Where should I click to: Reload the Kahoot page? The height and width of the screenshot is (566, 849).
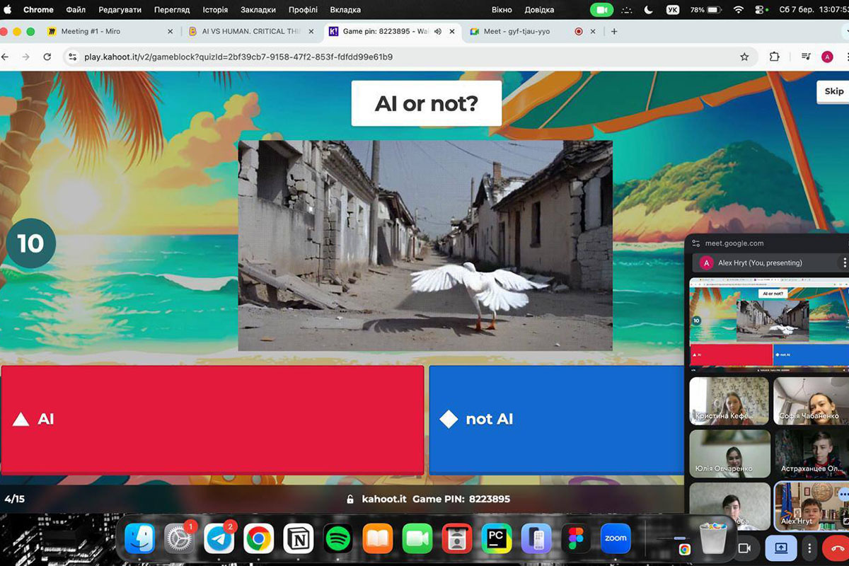(47, 57)
